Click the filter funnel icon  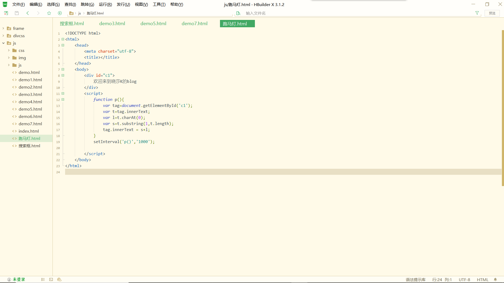477,13
